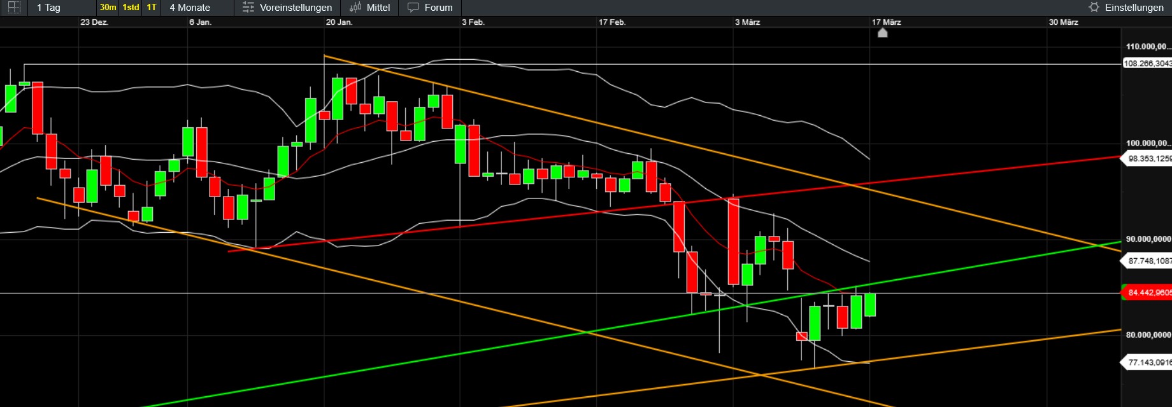Click the 100.000,00 price axis label
Screen dimensions: 1172x407
tap(1148, 143)
